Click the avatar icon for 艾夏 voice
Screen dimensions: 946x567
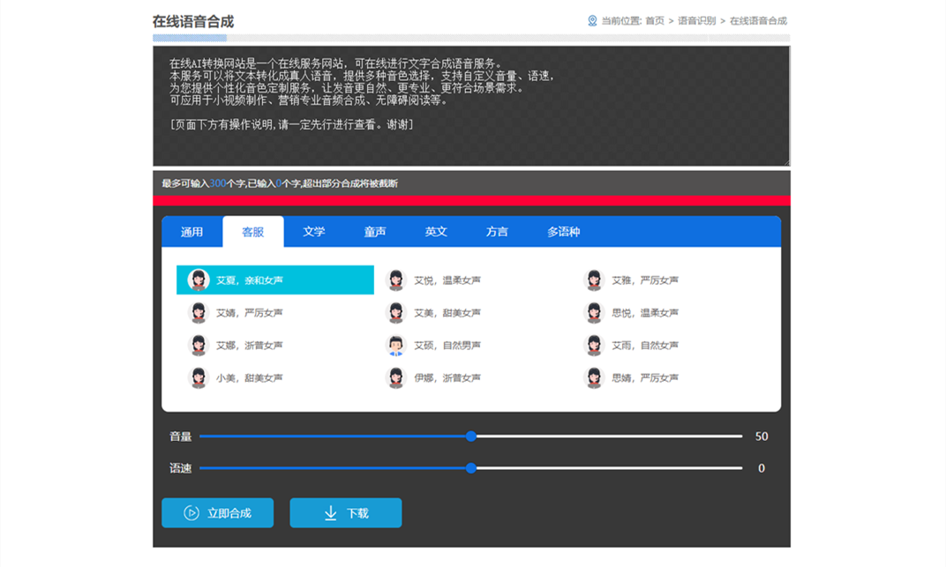(199, 280)
